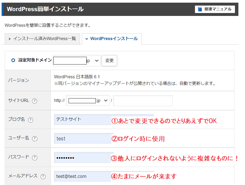
Task: Click the バージョン row label
Action: 19,80
